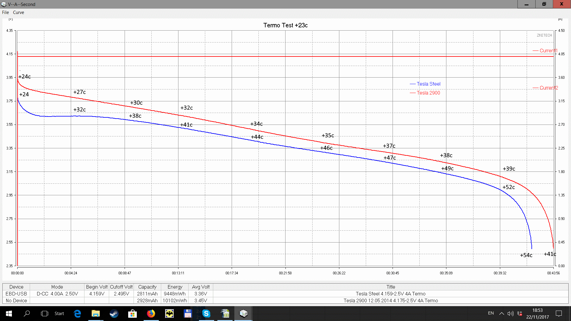Viewport: 571px width, 321px height.
Task: Open the volume control in tray
Action: click(x=510, y=314)
